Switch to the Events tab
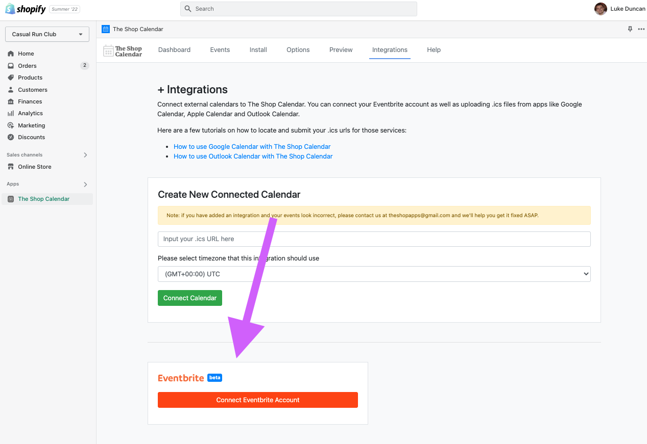 tap(220, 50)
